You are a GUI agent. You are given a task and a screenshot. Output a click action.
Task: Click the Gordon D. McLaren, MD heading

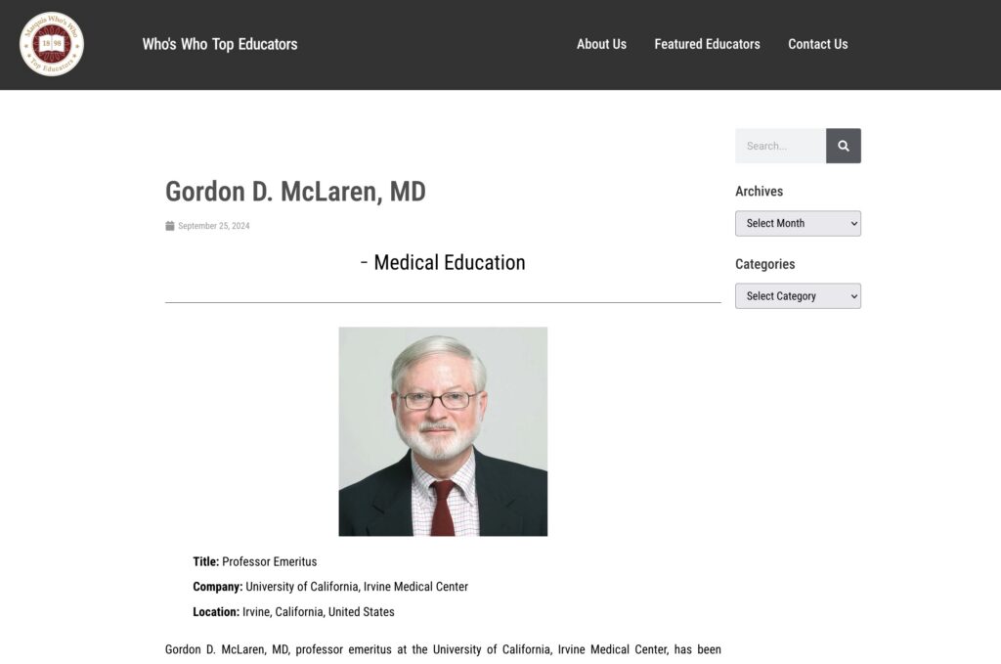(x=295, y=192)
